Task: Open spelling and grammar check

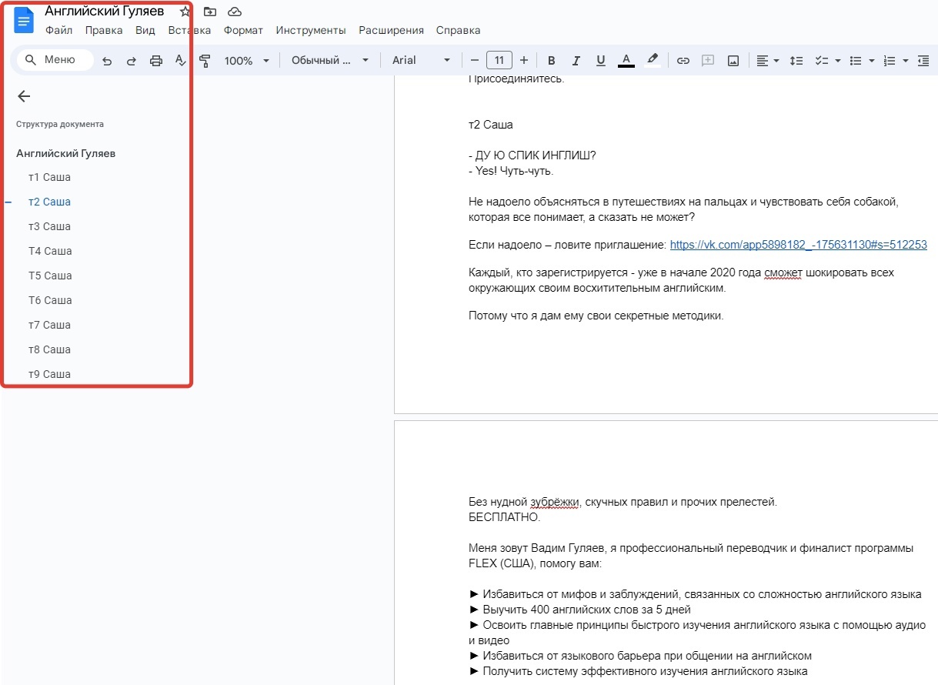Action: [180, 60]
